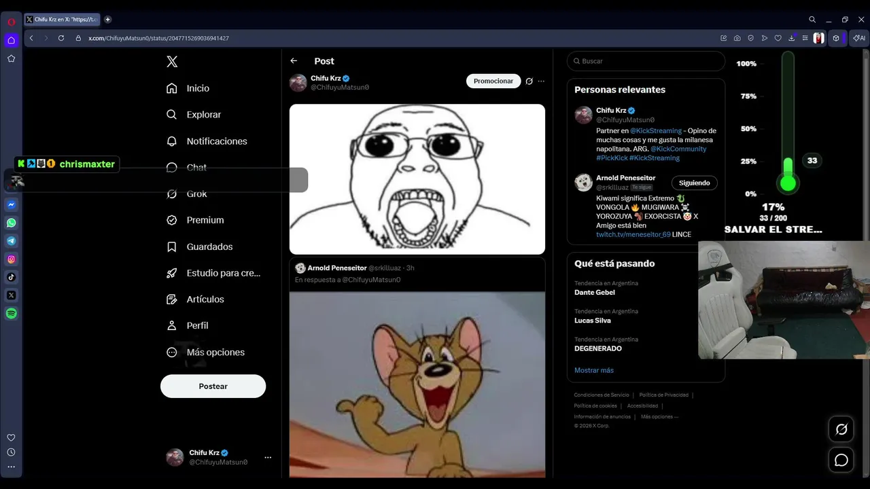Open the AI button in the toolbar
This screenshot has width=870, height=489.
click(x=859, y=38)
